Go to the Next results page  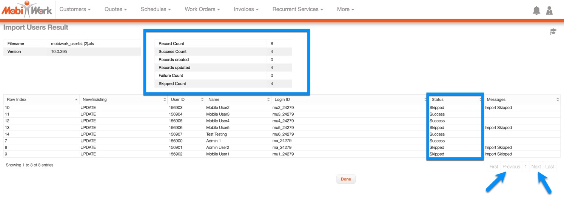(x=536, y=167)
